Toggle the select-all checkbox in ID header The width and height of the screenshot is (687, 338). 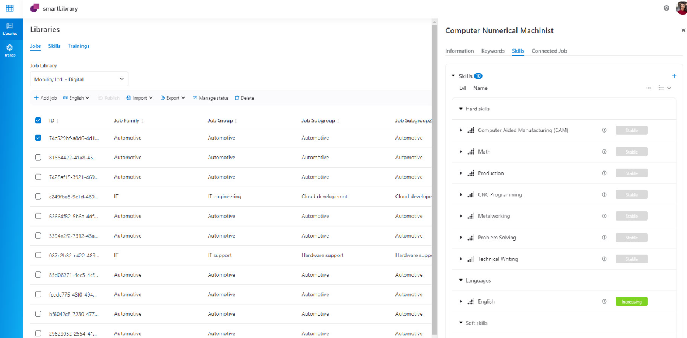(x=39, y=120)
